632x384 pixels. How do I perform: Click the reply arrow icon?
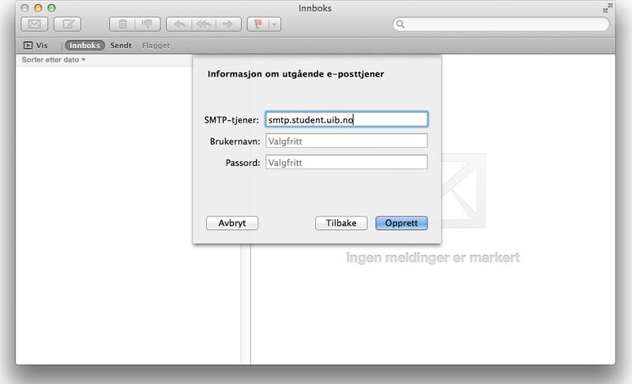[179, 24]
